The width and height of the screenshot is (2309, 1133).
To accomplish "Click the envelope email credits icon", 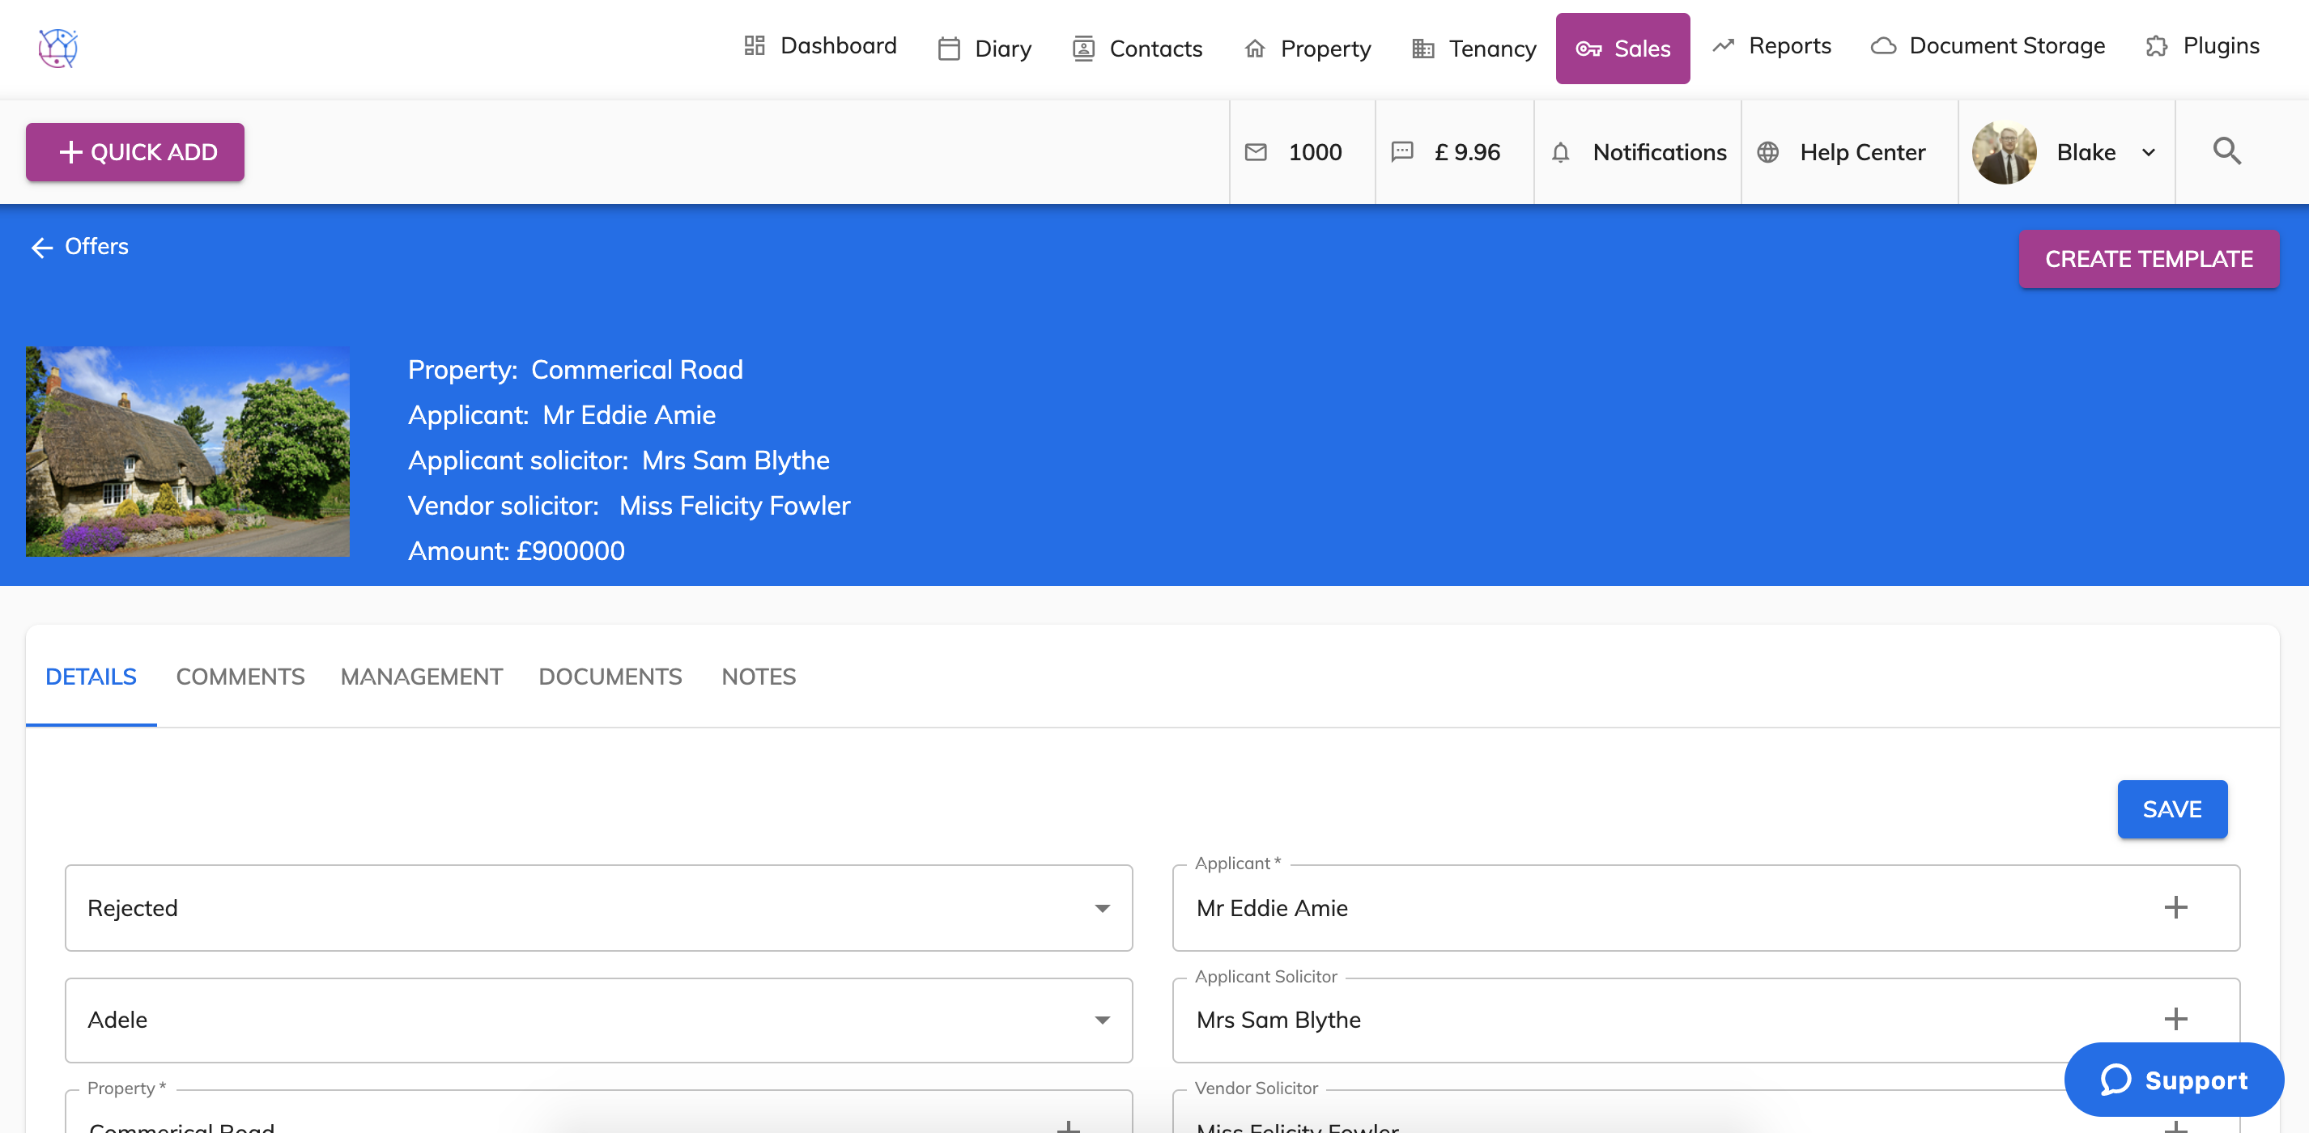I will tap(1256, 152).
